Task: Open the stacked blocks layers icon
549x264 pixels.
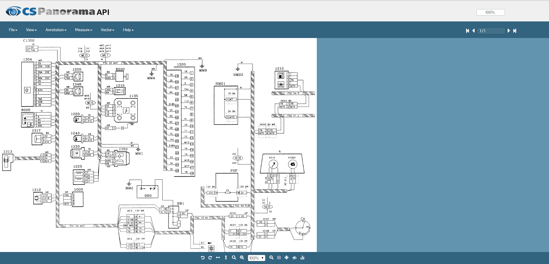Action: click(303, 258)
